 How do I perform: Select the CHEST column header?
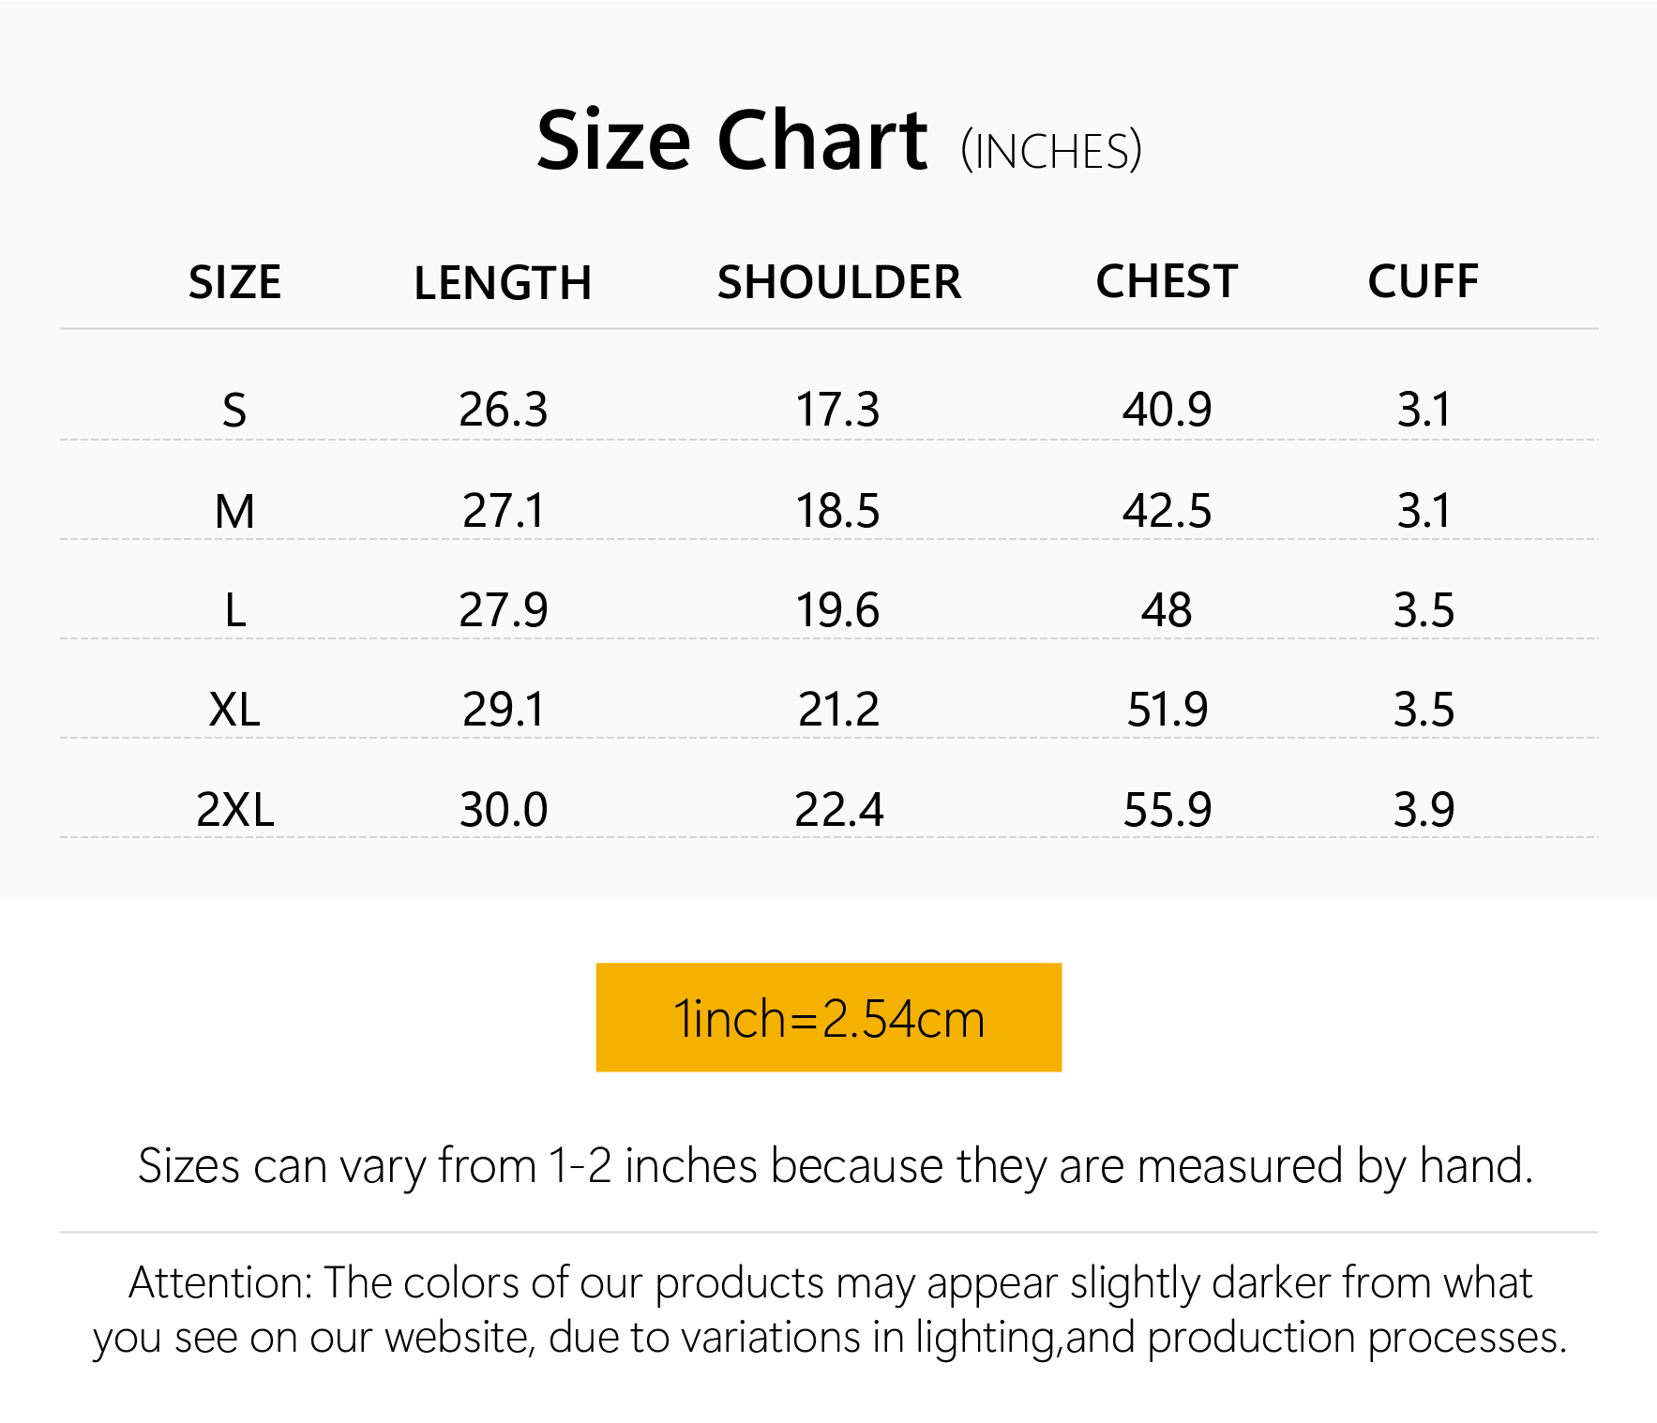pyautogui.click(x=1167, y=281)
